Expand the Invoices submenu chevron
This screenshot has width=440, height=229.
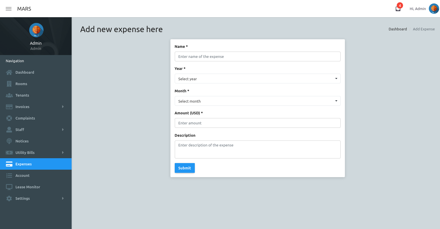[x=63, y=107]
